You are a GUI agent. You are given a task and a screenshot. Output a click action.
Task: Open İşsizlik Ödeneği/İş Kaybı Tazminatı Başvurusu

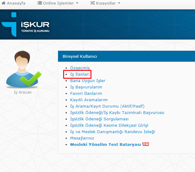[x=117, y=113]
